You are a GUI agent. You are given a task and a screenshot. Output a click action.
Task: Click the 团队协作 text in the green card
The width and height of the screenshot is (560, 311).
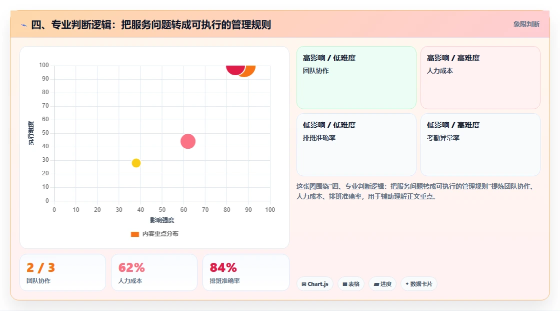tap(315, 71)
